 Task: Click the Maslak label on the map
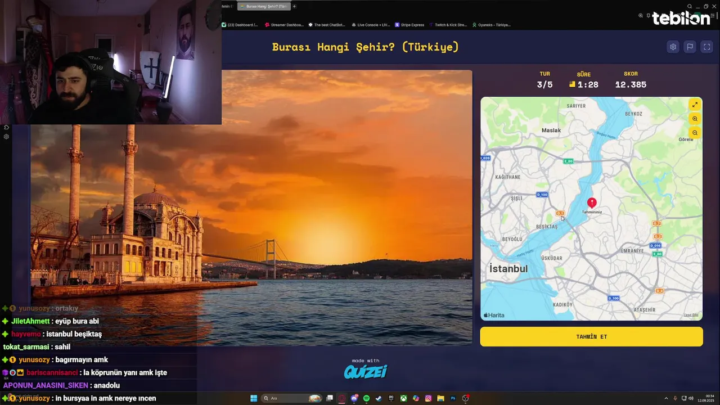(x=551, y=130)
